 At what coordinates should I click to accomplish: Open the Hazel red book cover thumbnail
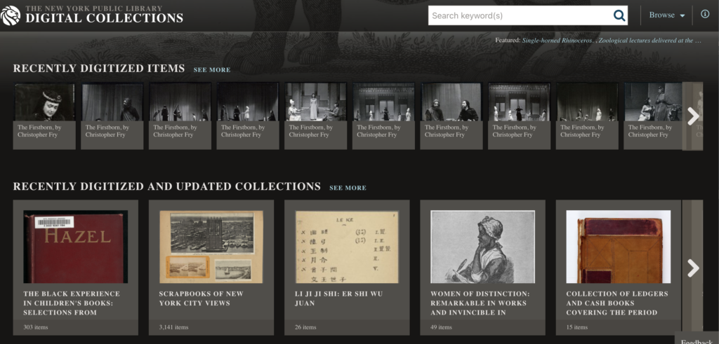(76, 247)
